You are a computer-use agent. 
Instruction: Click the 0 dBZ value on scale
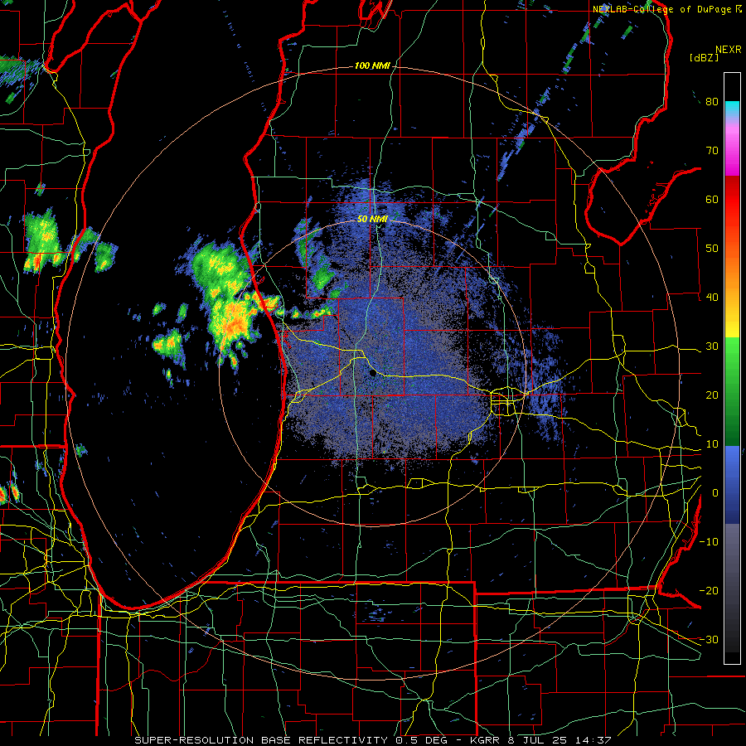715,493
